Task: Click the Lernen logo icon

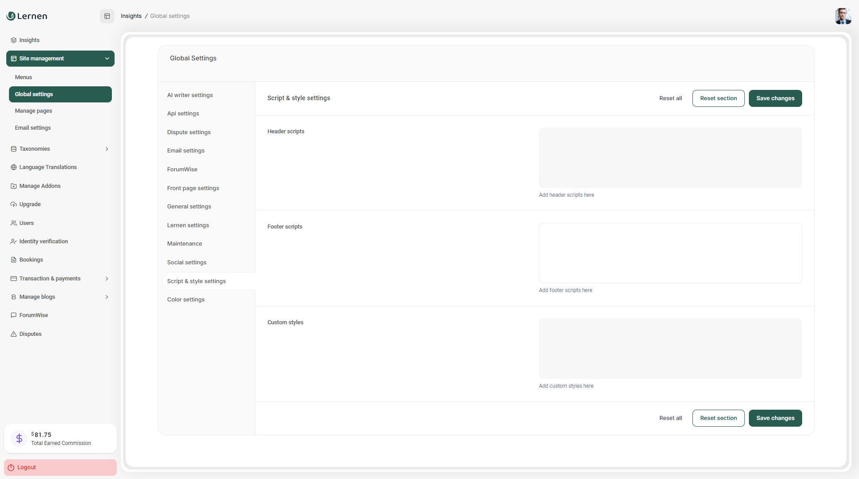Action: coord(11,16)
